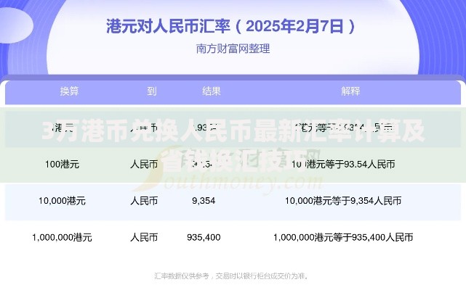Click the "9,354" result value
The width and height of the screenshot is (466, 290).
click(x=204, y=201)
